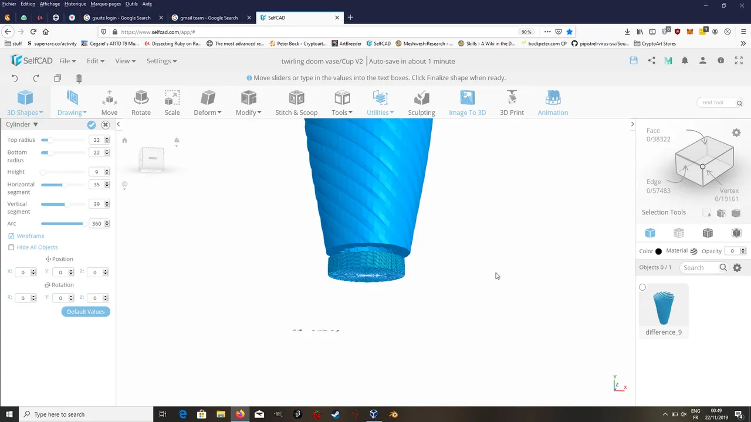
Task: Open object list settings gear
Action: pyautogui.click(x=737, y=268)
